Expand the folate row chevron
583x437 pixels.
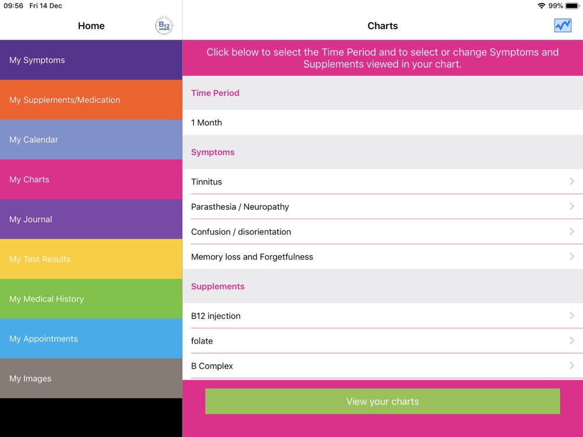pyautogui.click(x=572, y=340)
